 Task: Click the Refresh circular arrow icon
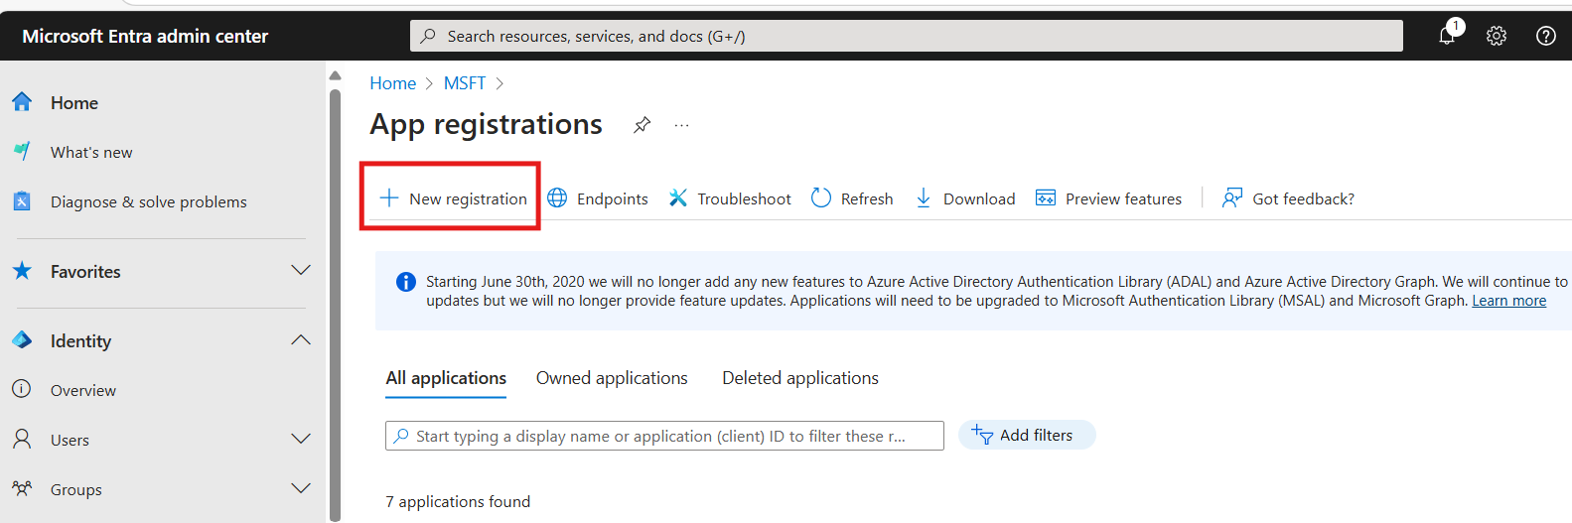[821, 198]
